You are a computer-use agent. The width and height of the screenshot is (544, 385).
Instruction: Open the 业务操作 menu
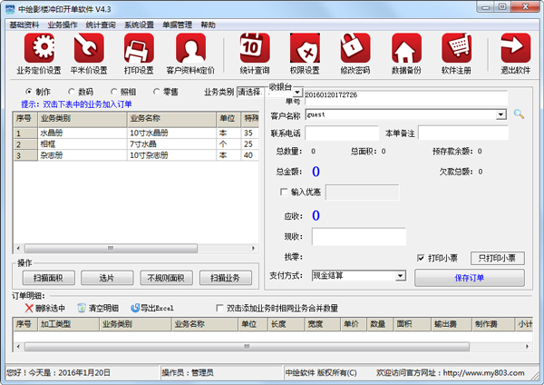pos(63,25)
